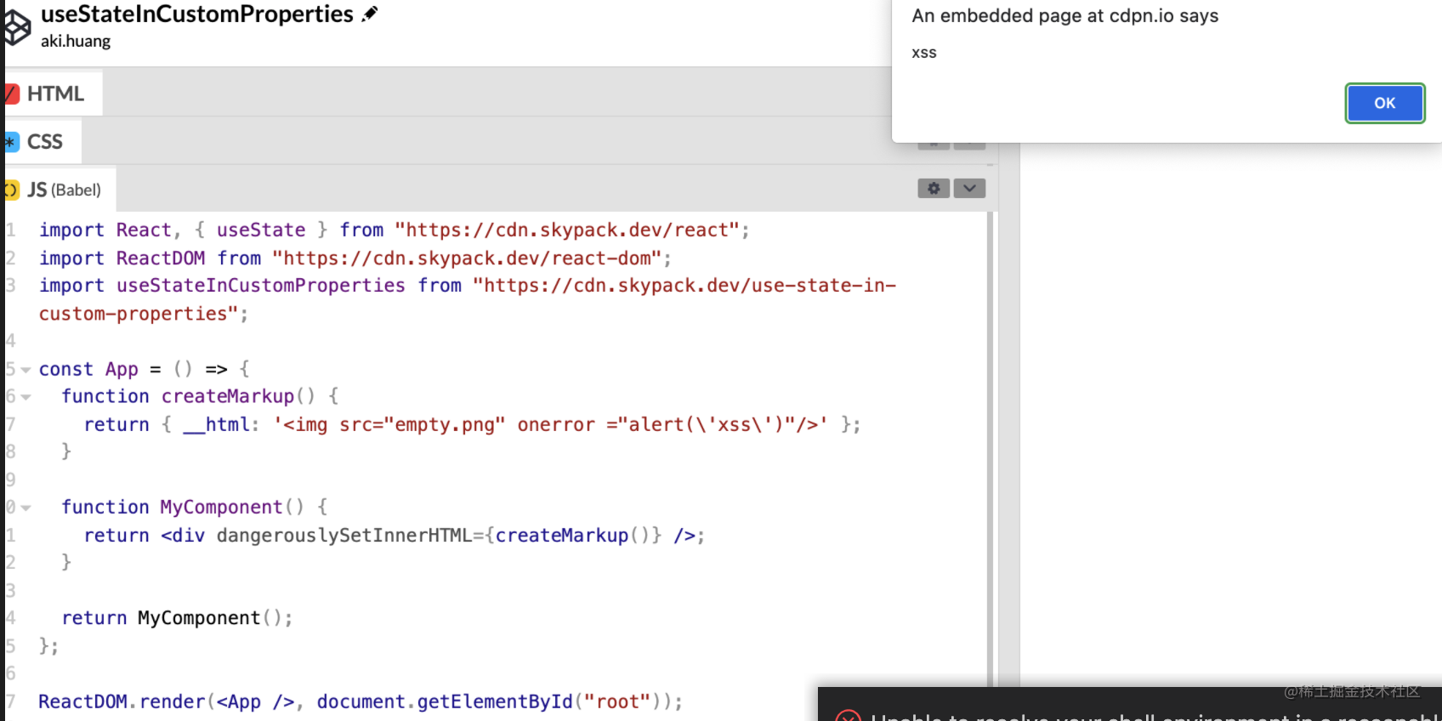Open author profile aki.huang
This screenshot has width=1442, height=721.
tap(76, 41)
